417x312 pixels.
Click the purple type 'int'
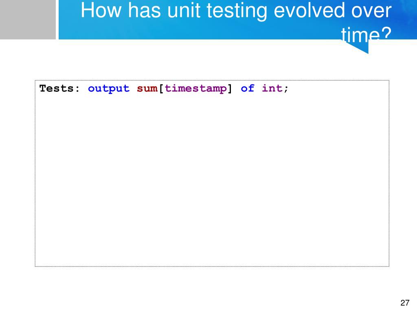(x=272, y=88)
